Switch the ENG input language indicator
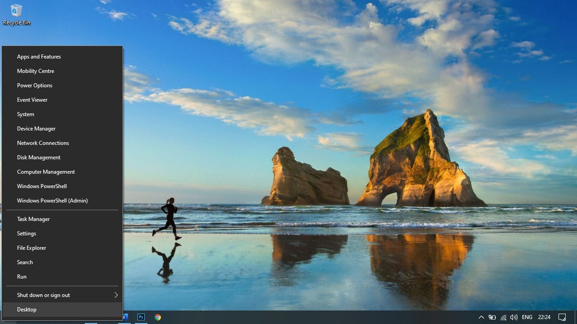 [527, 317]
